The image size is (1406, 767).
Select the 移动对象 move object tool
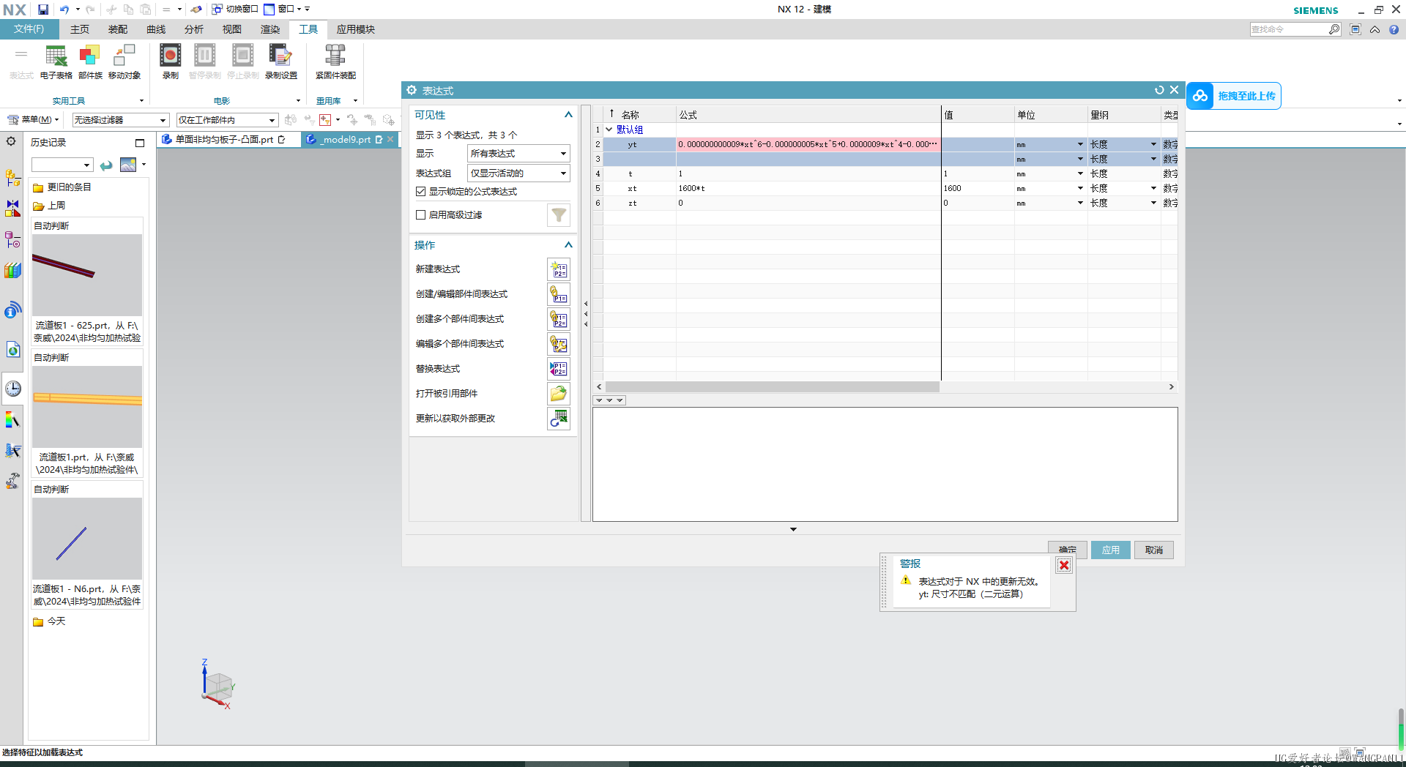(x=124, y=61)
